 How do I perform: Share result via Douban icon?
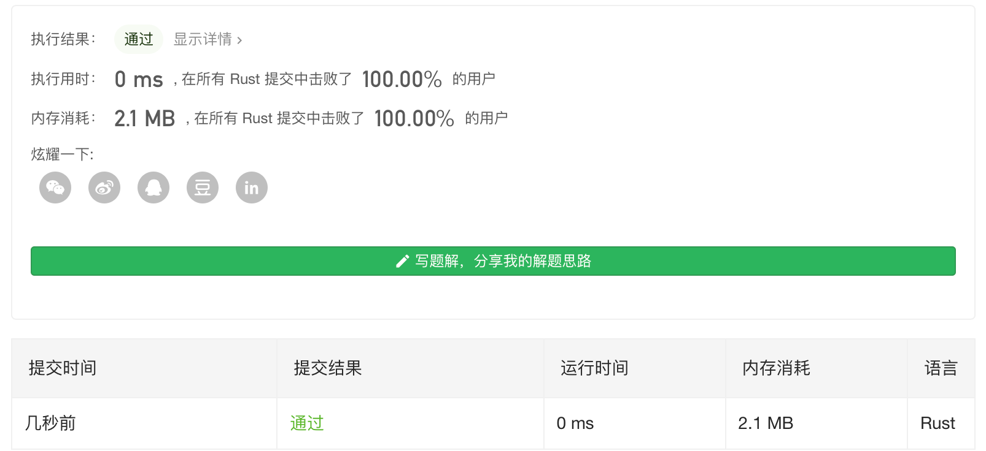[203, 188]
